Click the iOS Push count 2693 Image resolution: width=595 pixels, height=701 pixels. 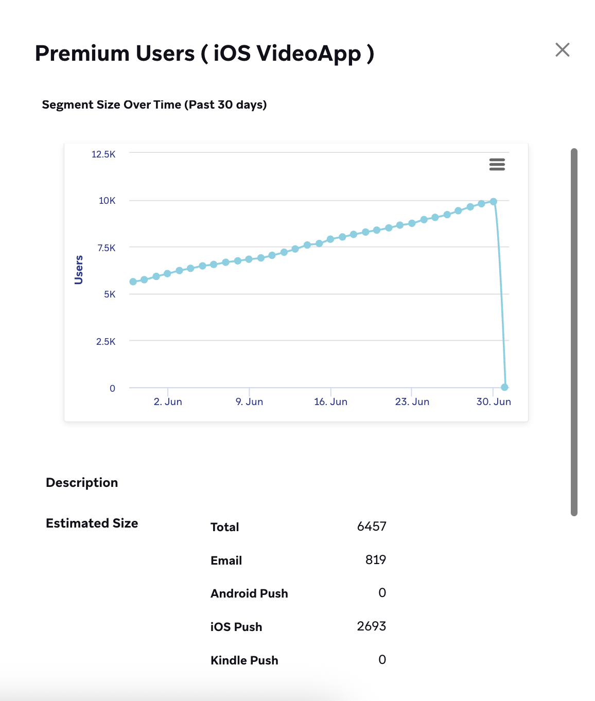pos(371,626)
